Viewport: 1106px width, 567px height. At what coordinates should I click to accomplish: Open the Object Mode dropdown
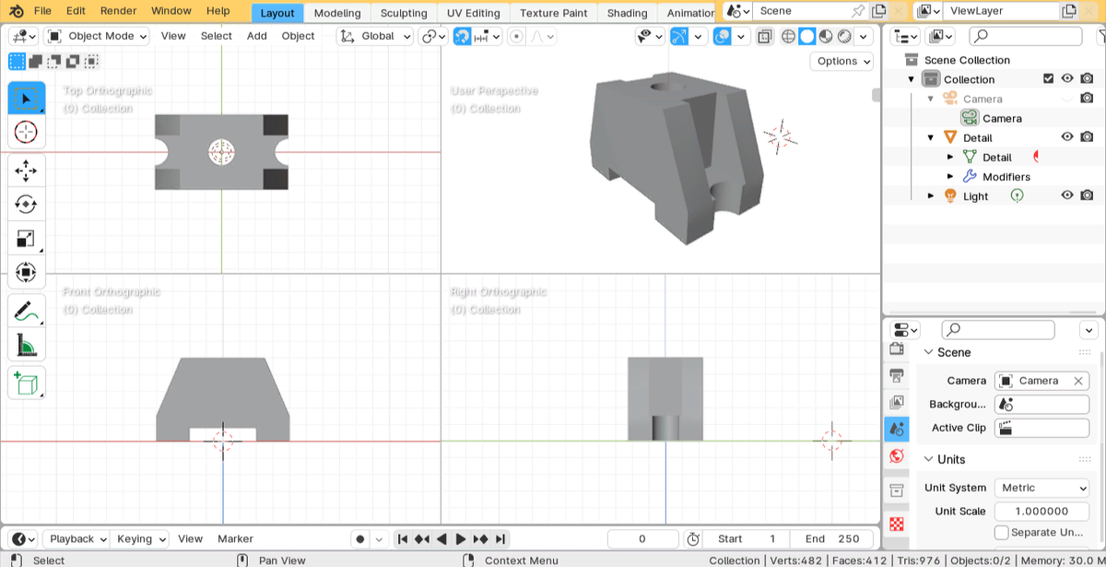pos(96,36)
